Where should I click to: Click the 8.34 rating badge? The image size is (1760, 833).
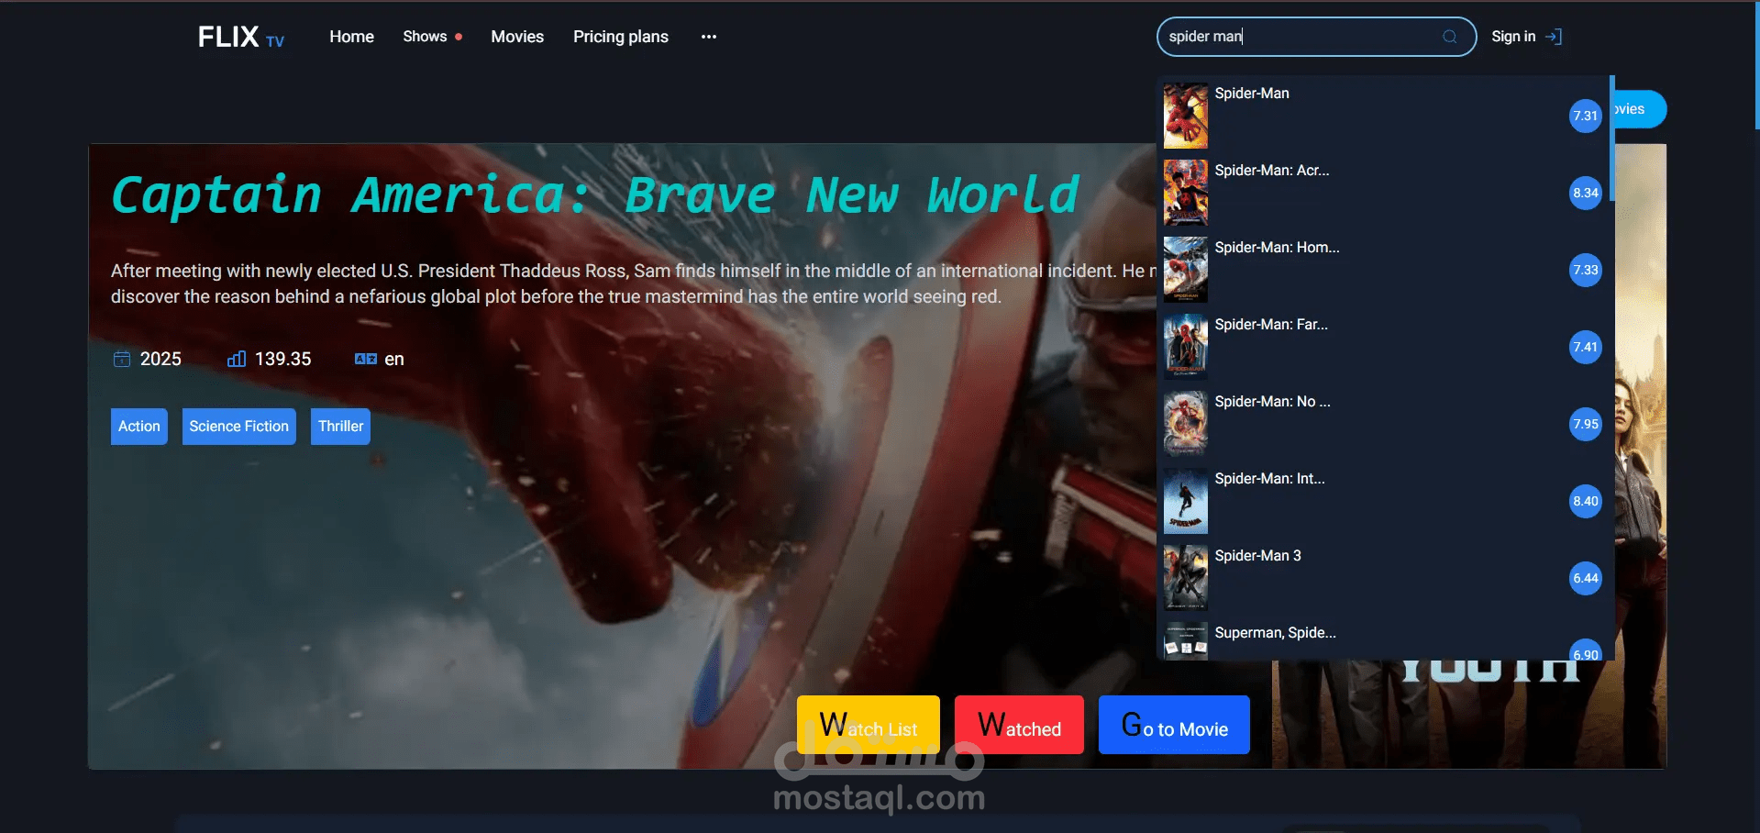pos(1585,193)
